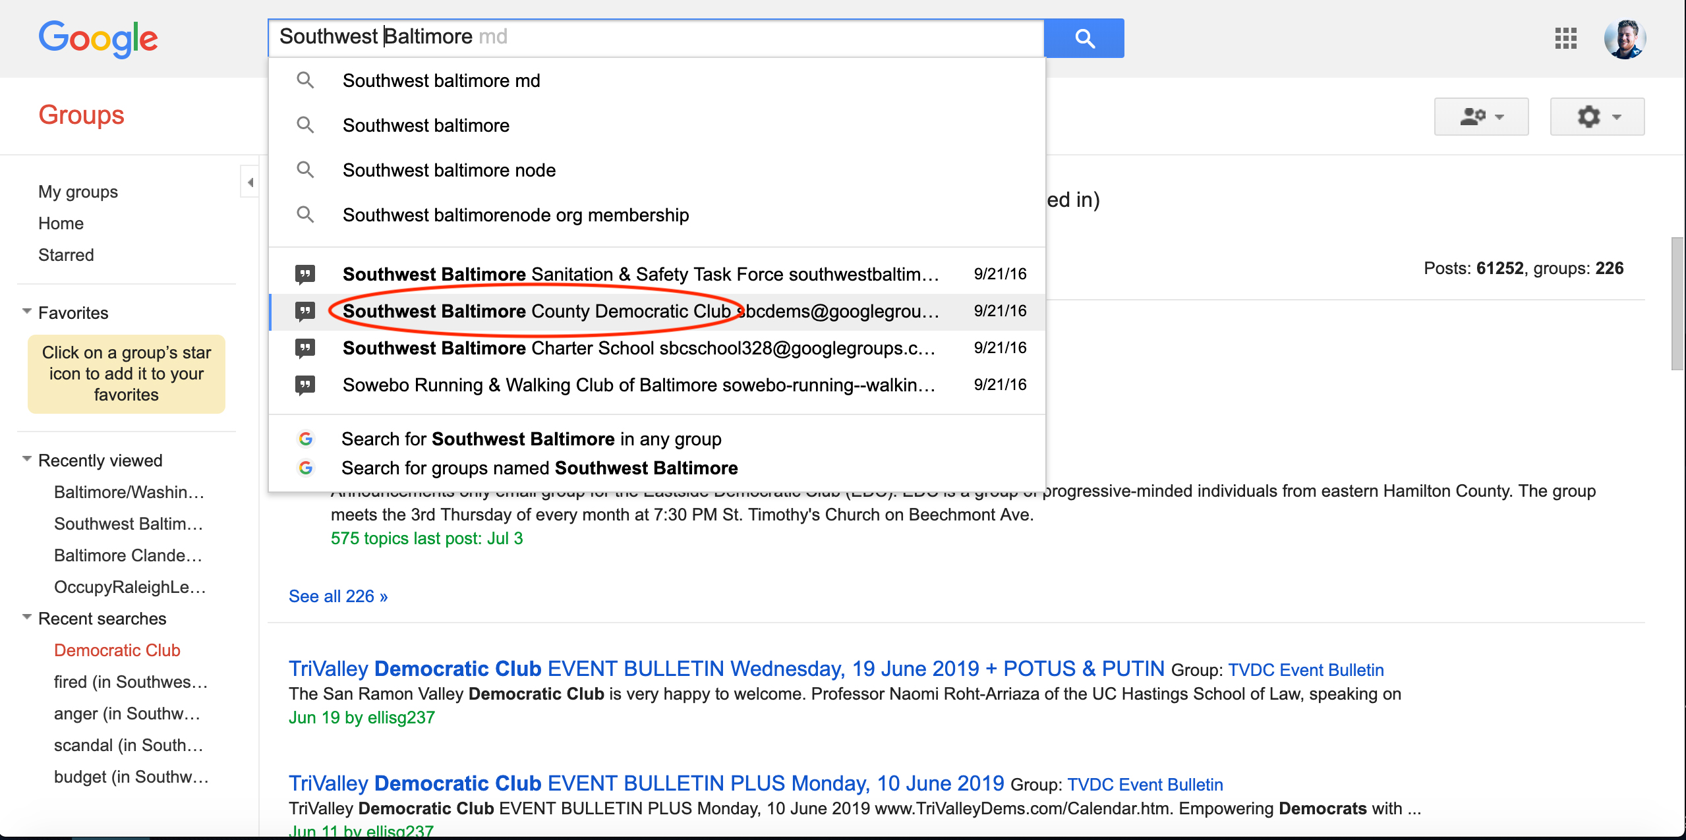Screen dimensions: 1686x840
Task: Open TriValley EVENT BULLETIN Wednesday, 19 June 2019 post
Action: pos(726,669)
